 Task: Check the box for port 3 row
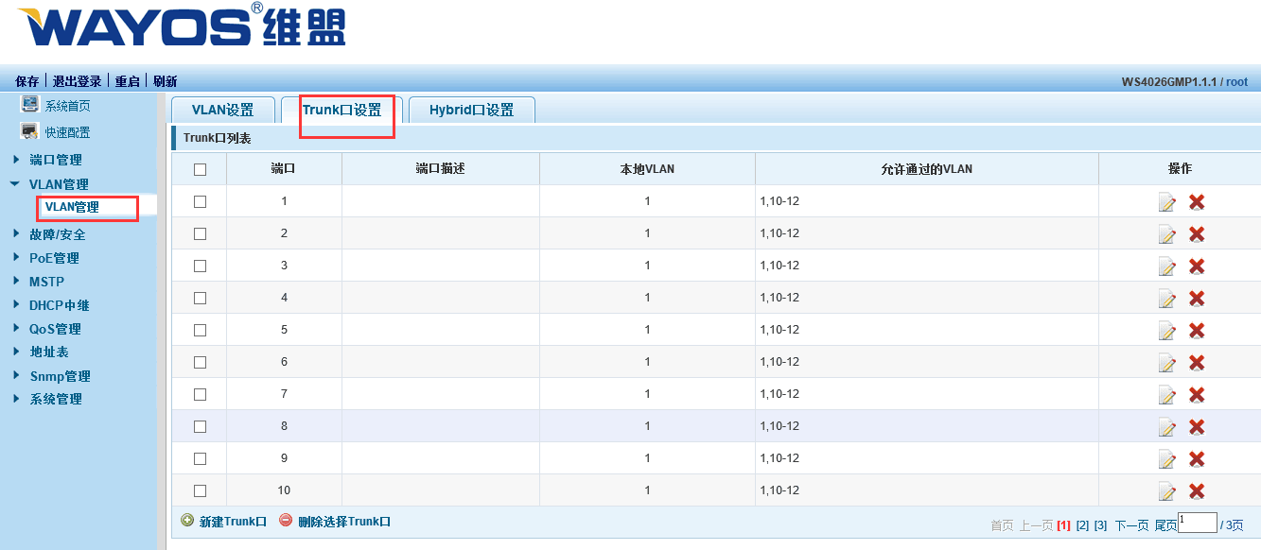pos(200,266)
